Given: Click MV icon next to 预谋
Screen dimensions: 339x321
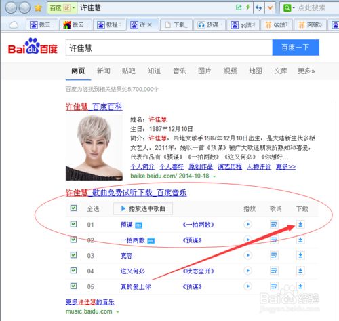Looking at the screenshot, I should [x=139, y=225].
